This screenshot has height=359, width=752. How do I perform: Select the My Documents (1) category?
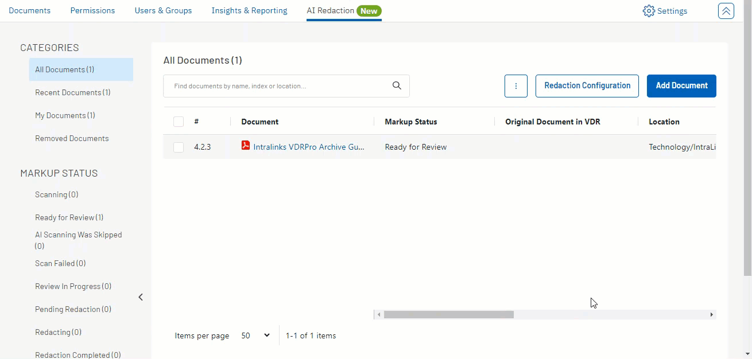[65, 115]
